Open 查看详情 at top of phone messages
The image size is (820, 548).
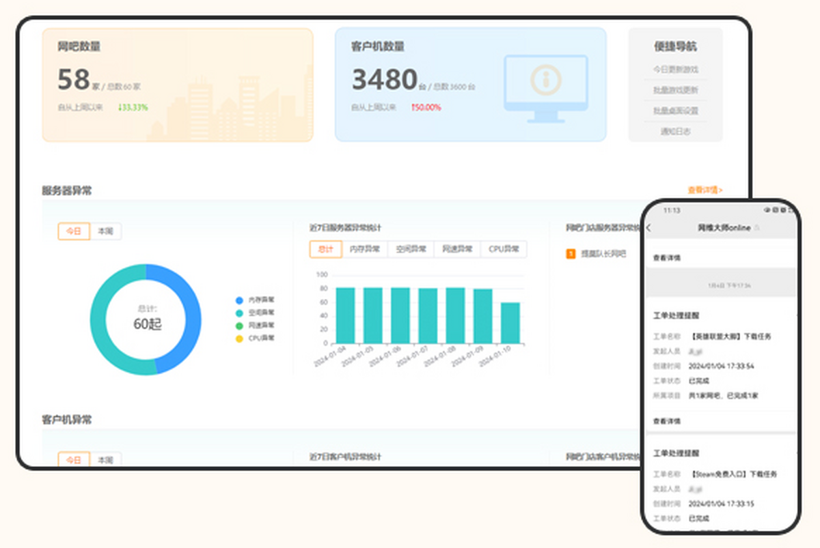667,258
